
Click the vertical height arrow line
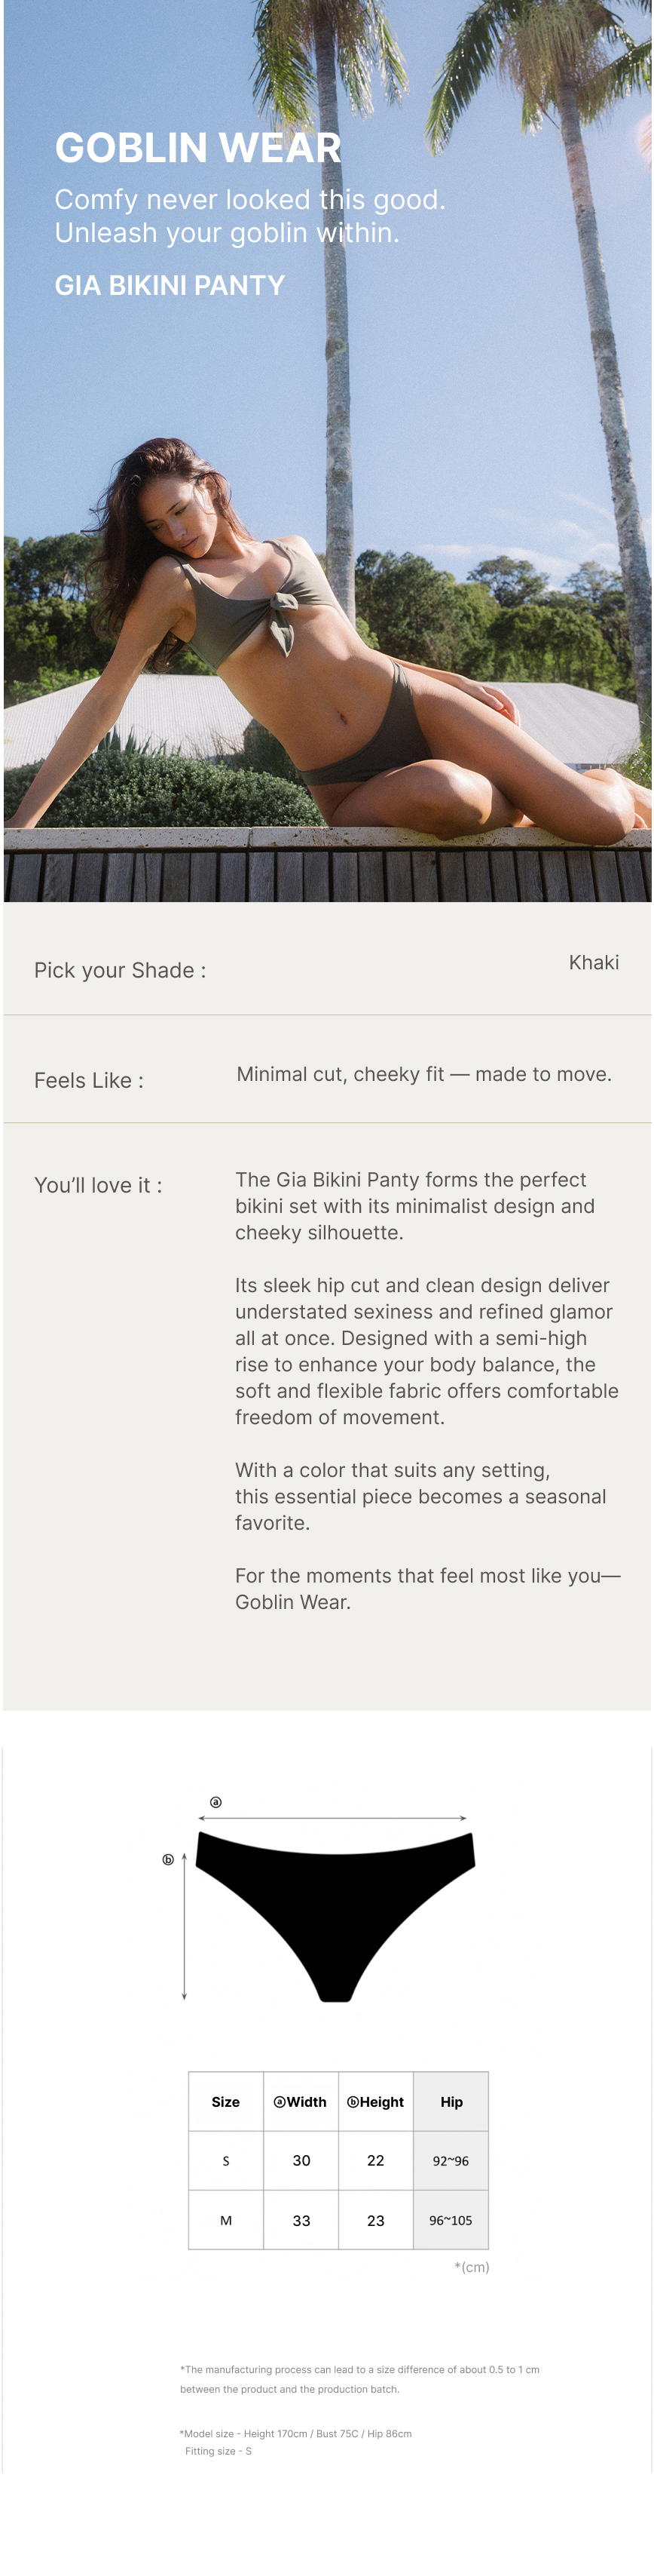185,1925
